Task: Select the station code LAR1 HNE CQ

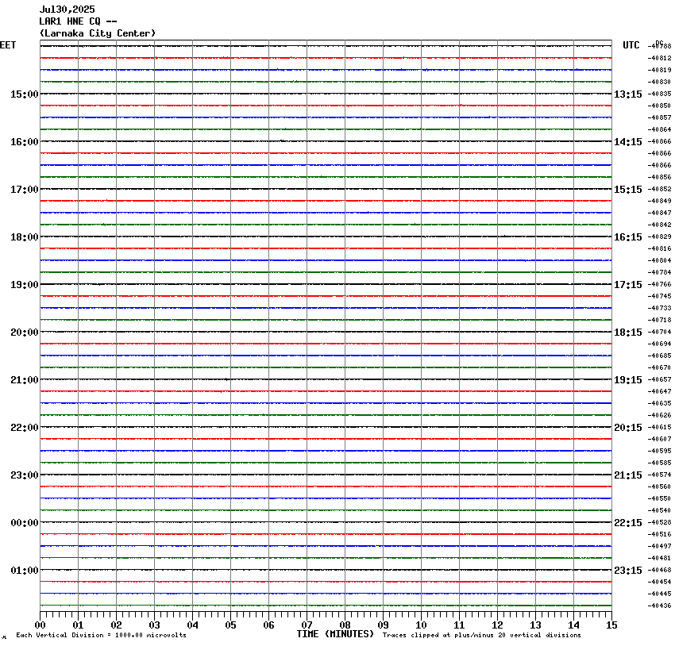Action: coord(70,21)
